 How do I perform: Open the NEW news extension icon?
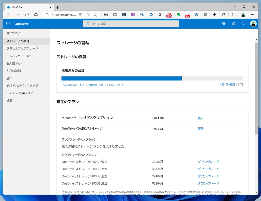106,15
